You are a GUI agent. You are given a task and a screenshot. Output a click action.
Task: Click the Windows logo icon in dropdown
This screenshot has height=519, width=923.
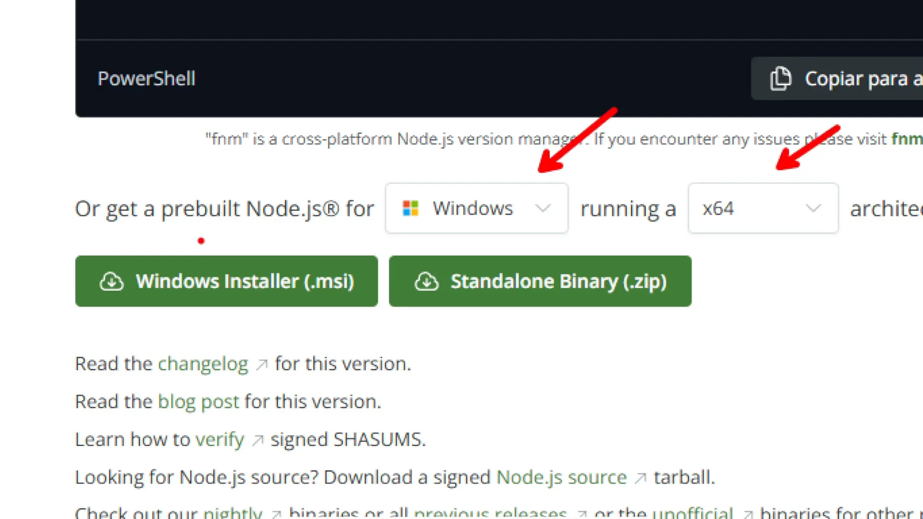click(410, 209)
